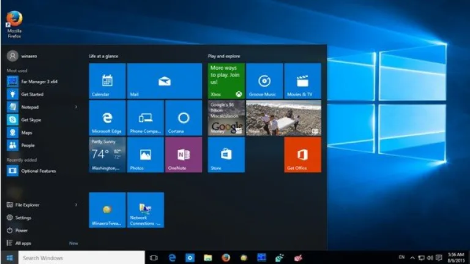Image resolution: width=470 pixels, height=264 pixels.
Task: Open Firefox from the taskbar
Action: (x=226, y=258)
